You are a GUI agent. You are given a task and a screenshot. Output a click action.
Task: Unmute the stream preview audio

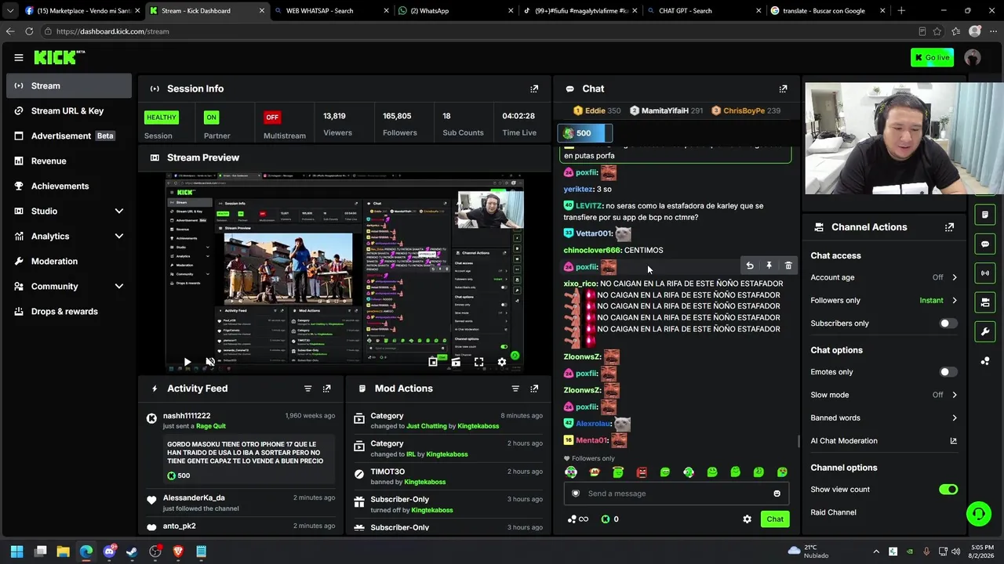tap(210, 362)
